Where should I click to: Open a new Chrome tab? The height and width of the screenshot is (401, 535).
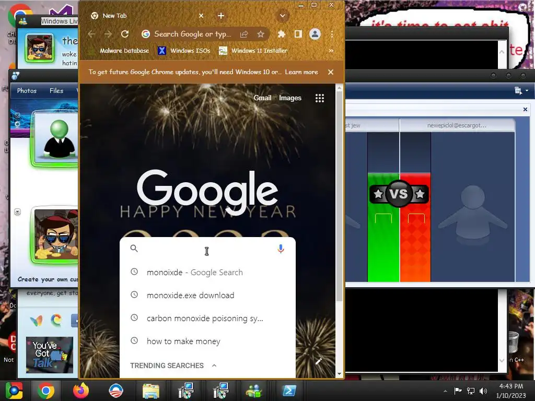pyautogui.click(x=221, y=16)
